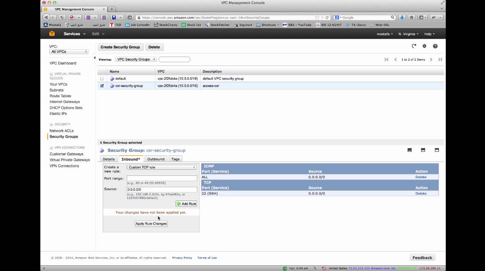Click the blue floppy disk save icon
The width and height of the screenshot is (485, 271).
click(x=114, y=17)
